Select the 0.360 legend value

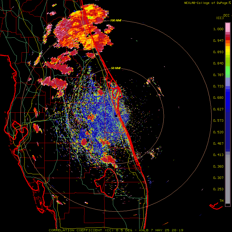(218, 167)
